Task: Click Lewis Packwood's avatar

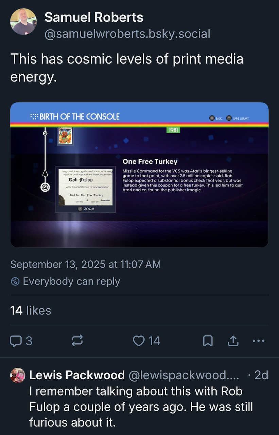Action: click(x=18, y=375)
